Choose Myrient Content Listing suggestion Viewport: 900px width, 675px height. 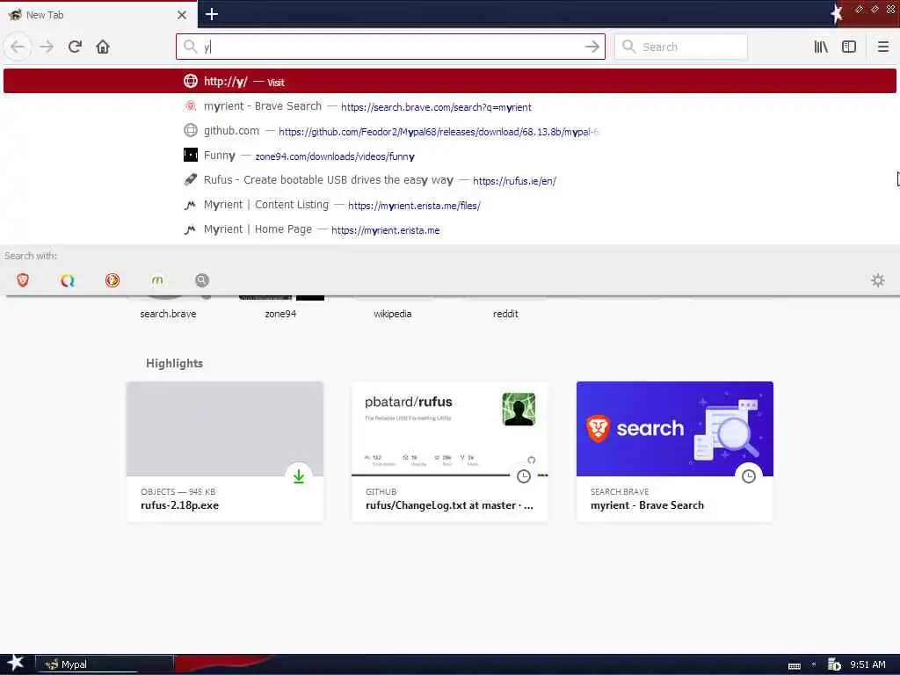tap(450, 205)
